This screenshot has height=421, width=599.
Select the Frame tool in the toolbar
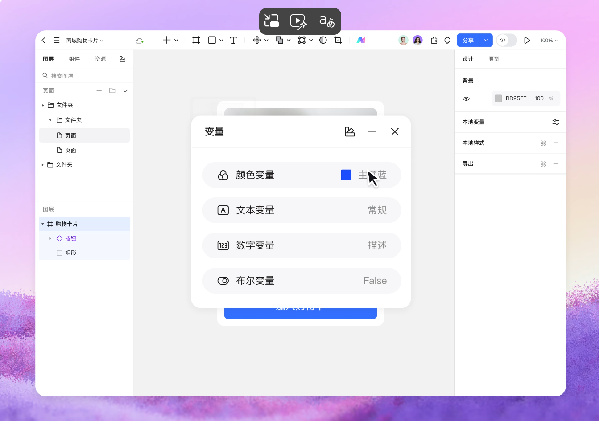196,40
